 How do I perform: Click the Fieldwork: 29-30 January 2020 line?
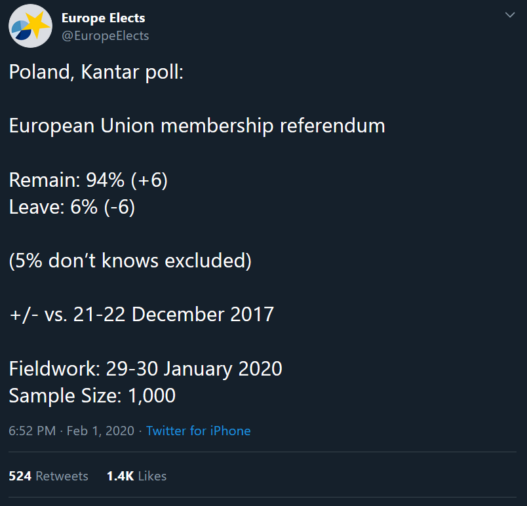point(146,368)
